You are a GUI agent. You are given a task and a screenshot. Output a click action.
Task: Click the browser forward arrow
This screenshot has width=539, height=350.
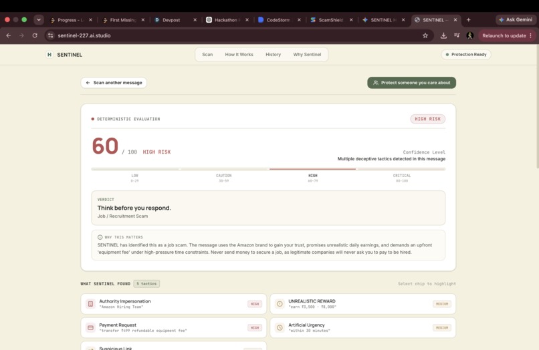[x=21, y=35]
